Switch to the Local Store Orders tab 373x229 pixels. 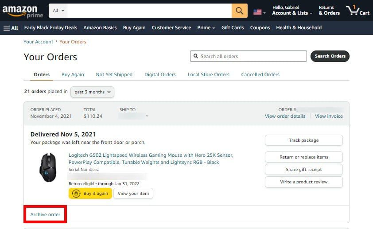[x=208, y=75]
